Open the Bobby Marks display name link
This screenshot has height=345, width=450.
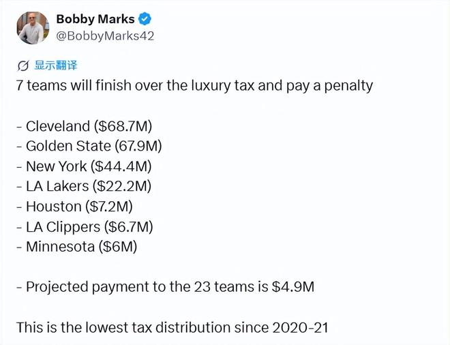[x=95, y=19]
